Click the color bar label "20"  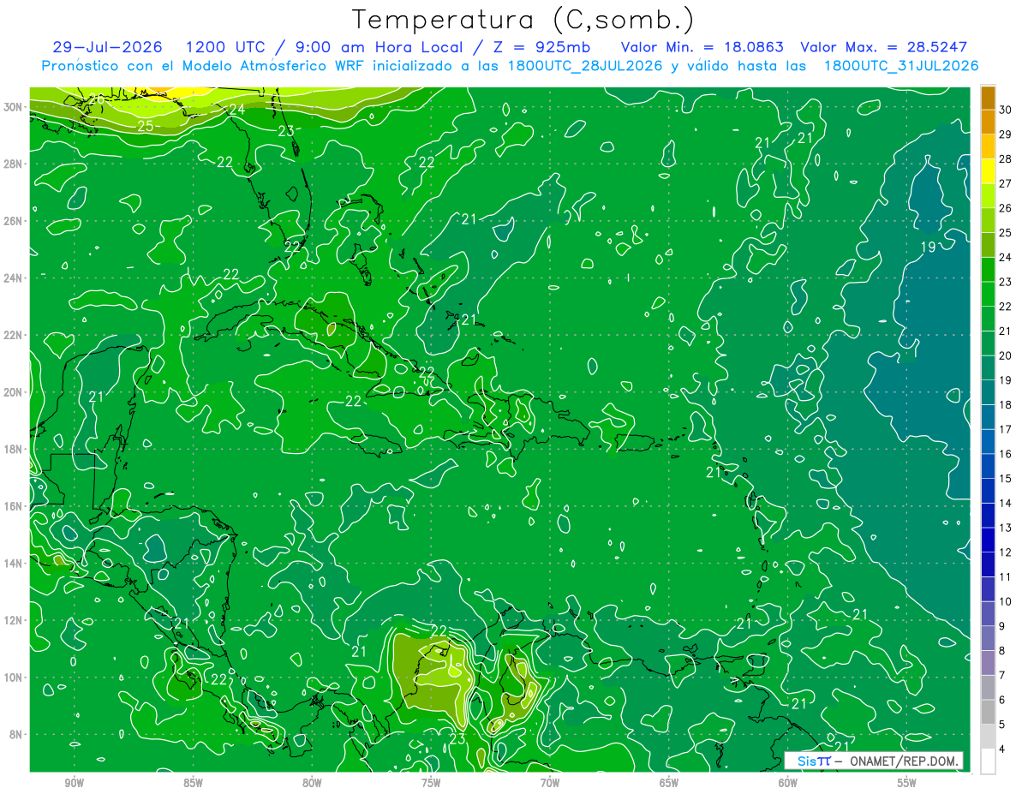[1006, 355]
